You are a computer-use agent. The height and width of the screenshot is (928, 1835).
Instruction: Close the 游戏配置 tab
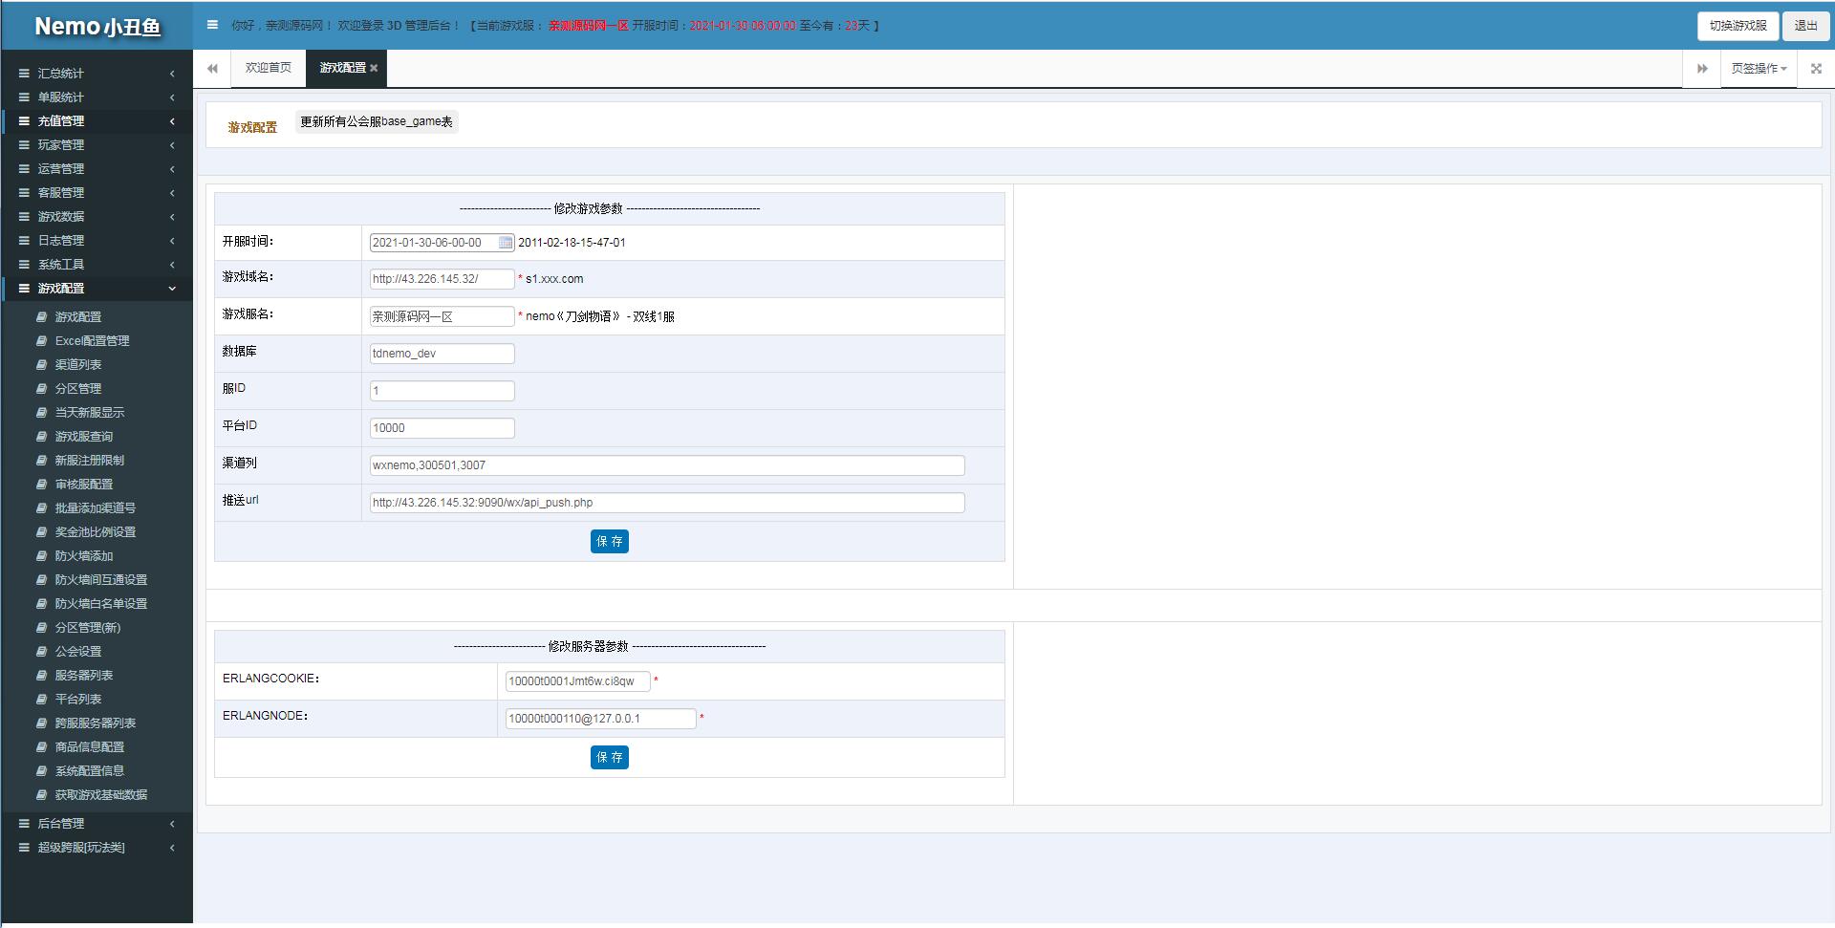coord(374,68)
